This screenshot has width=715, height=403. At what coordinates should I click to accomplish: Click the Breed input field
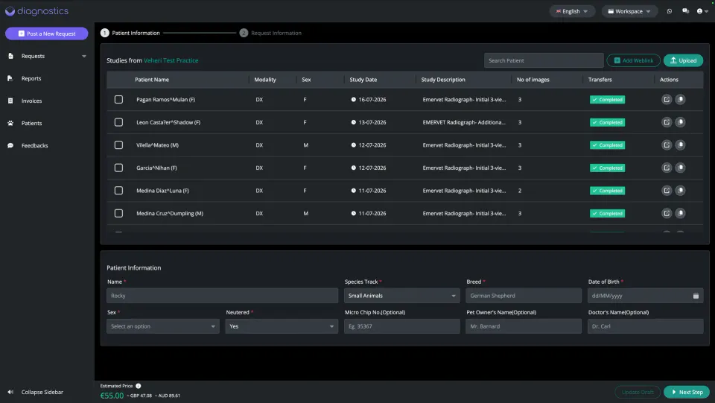[524, 296]
